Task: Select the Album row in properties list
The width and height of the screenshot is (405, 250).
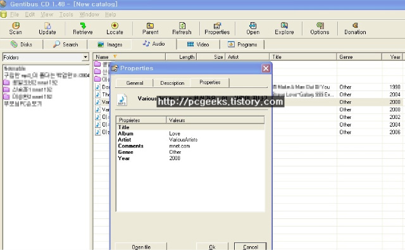Action: pyautogui.click(x=190, y=134)
